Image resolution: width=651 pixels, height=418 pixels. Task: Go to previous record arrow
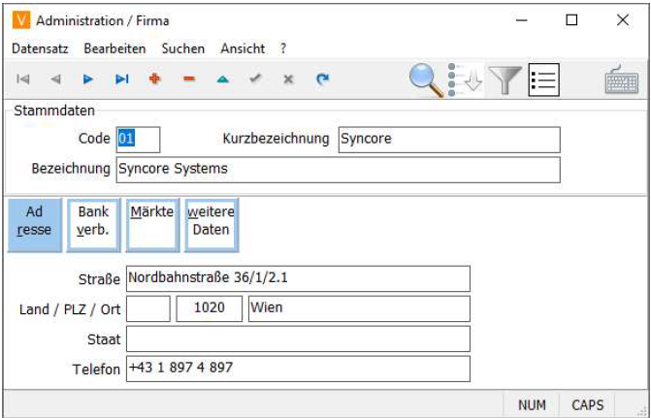point(55,80)
